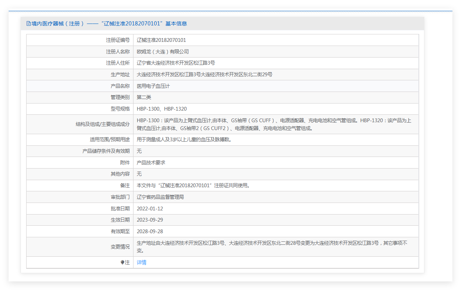Click the lightbulb icon beside 注
This screenshot has height=290, width=461.
[122, 263]
